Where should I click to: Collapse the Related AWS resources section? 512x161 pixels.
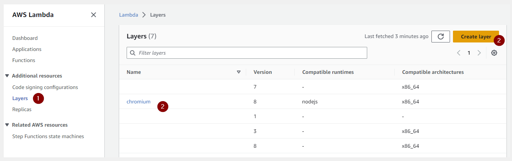pyautogui.click(x=7, y=125)
